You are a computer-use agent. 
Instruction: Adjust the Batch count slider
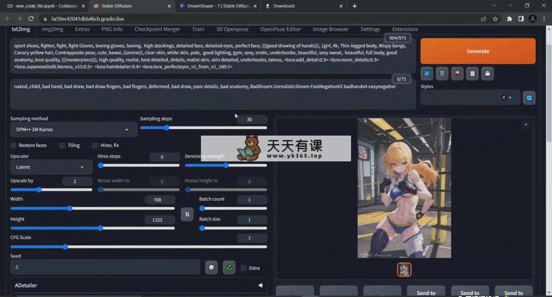(x=233, y=208)
